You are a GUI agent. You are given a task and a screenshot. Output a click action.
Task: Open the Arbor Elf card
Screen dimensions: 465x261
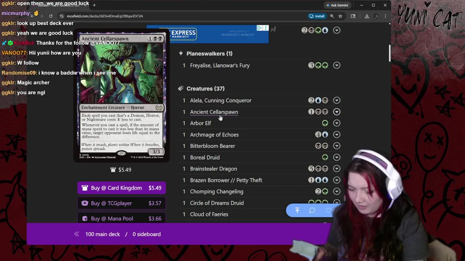(201, 123)
